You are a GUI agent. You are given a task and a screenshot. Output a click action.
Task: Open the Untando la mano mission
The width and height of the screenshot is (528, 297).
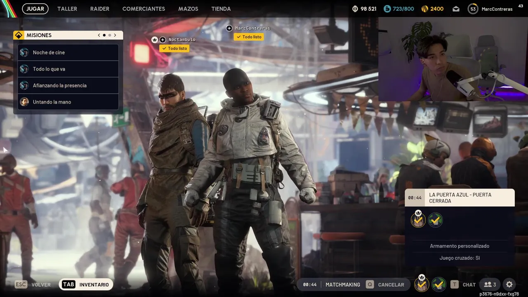click(68, 102)
